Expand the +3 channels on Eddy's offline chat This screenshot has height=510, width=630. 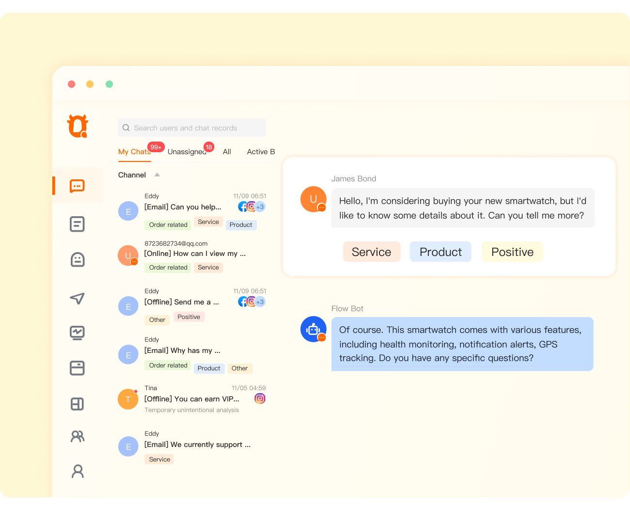tap(260, 302)
